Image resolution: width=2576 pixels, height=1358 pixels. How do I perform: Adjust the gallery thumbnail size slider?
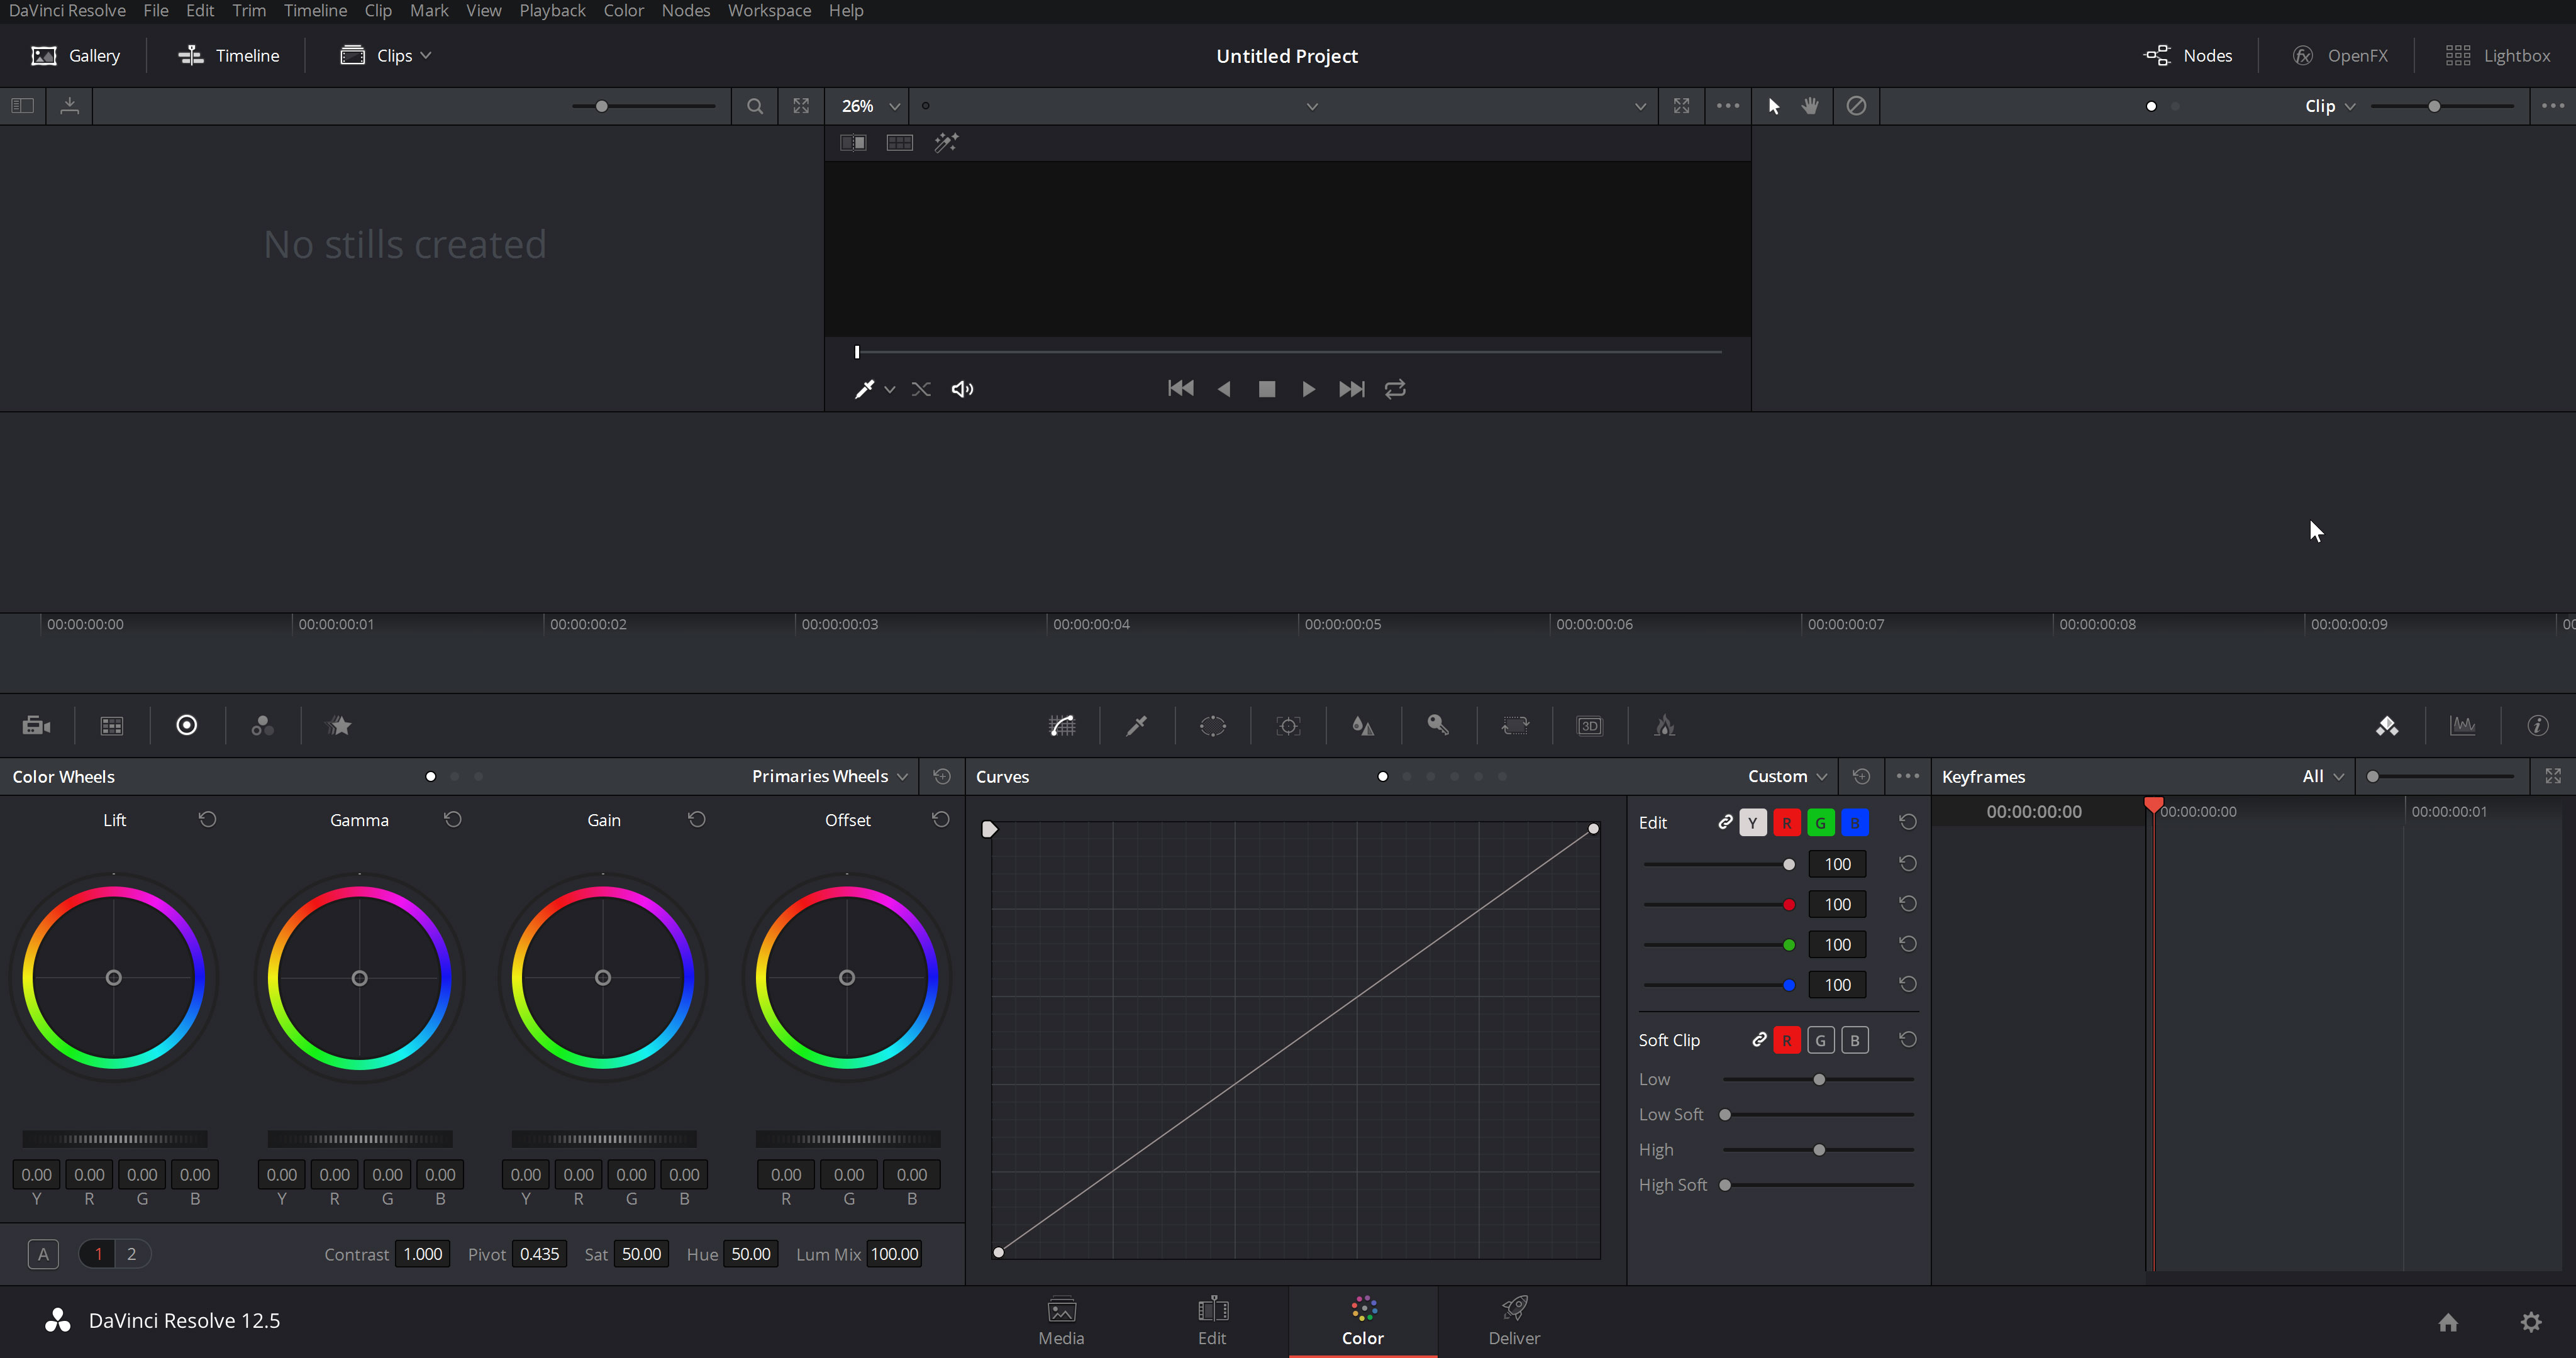coord(644,106)
